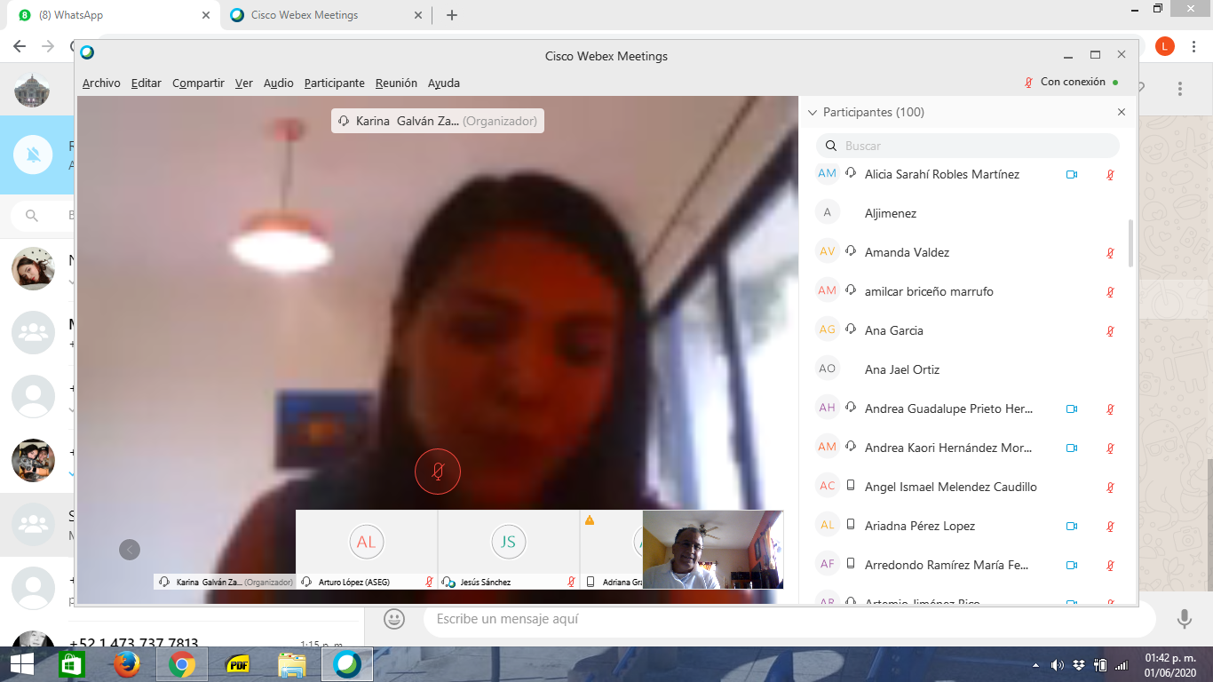Viewport: 1213px width, 682px height.
Task: Collapse the Participantes panel chevron
Action: coord(812,112)
